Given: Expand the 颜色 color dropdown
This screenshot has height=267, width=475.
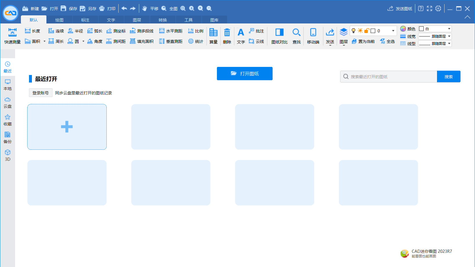Looking at the screenshot, I should pyautogui.click(x=449, y=29).
